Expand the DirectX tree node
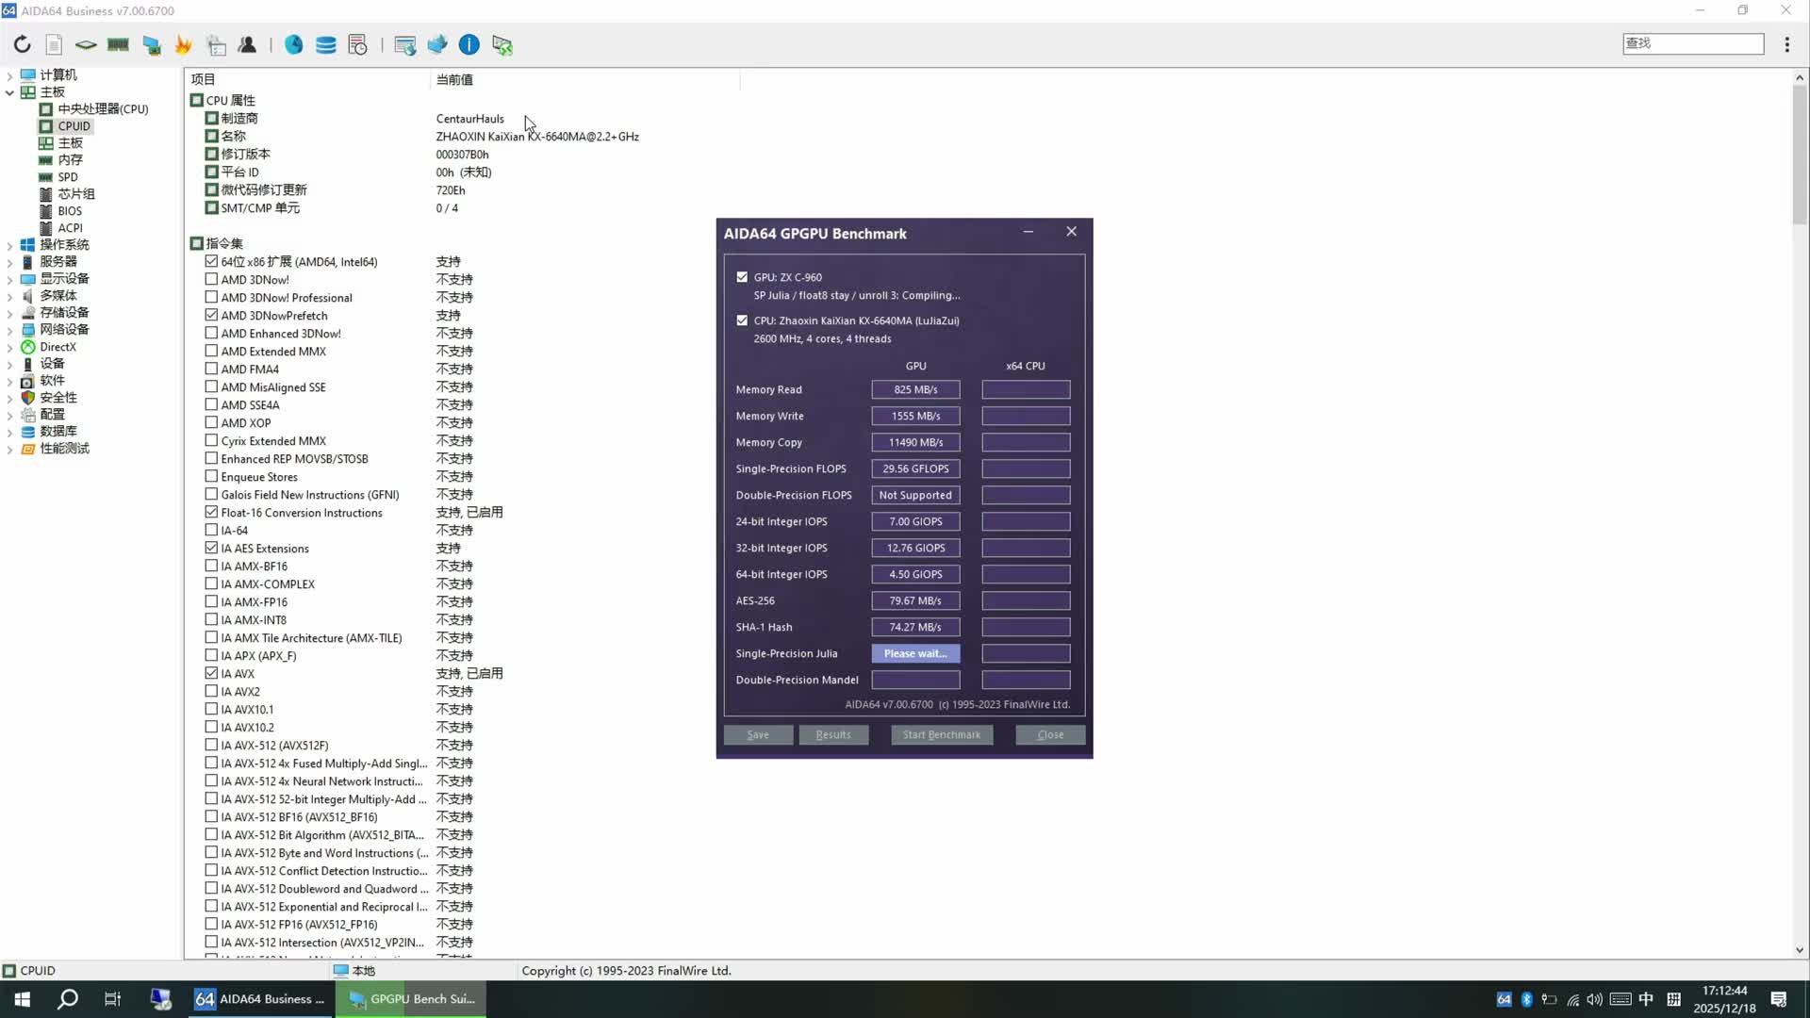Image resolution: width=1810 pixels, height=1018 pixels. coord(11,346)
